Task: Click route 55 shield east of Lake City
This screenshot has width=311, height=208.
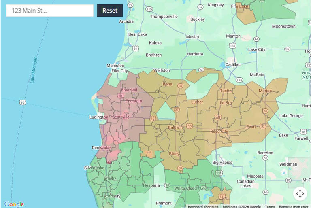Action: point(287,49)
